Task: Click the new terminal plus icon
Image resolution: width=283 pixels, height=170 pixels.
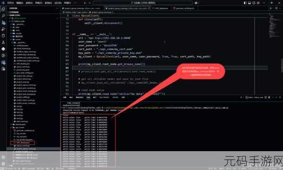Action: click(241, 97)
